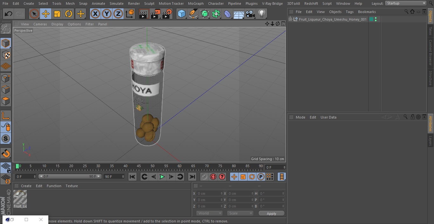Viewport: 434px width, 224px height.
Task: Go to start of animation
Action: pos(132,177)
